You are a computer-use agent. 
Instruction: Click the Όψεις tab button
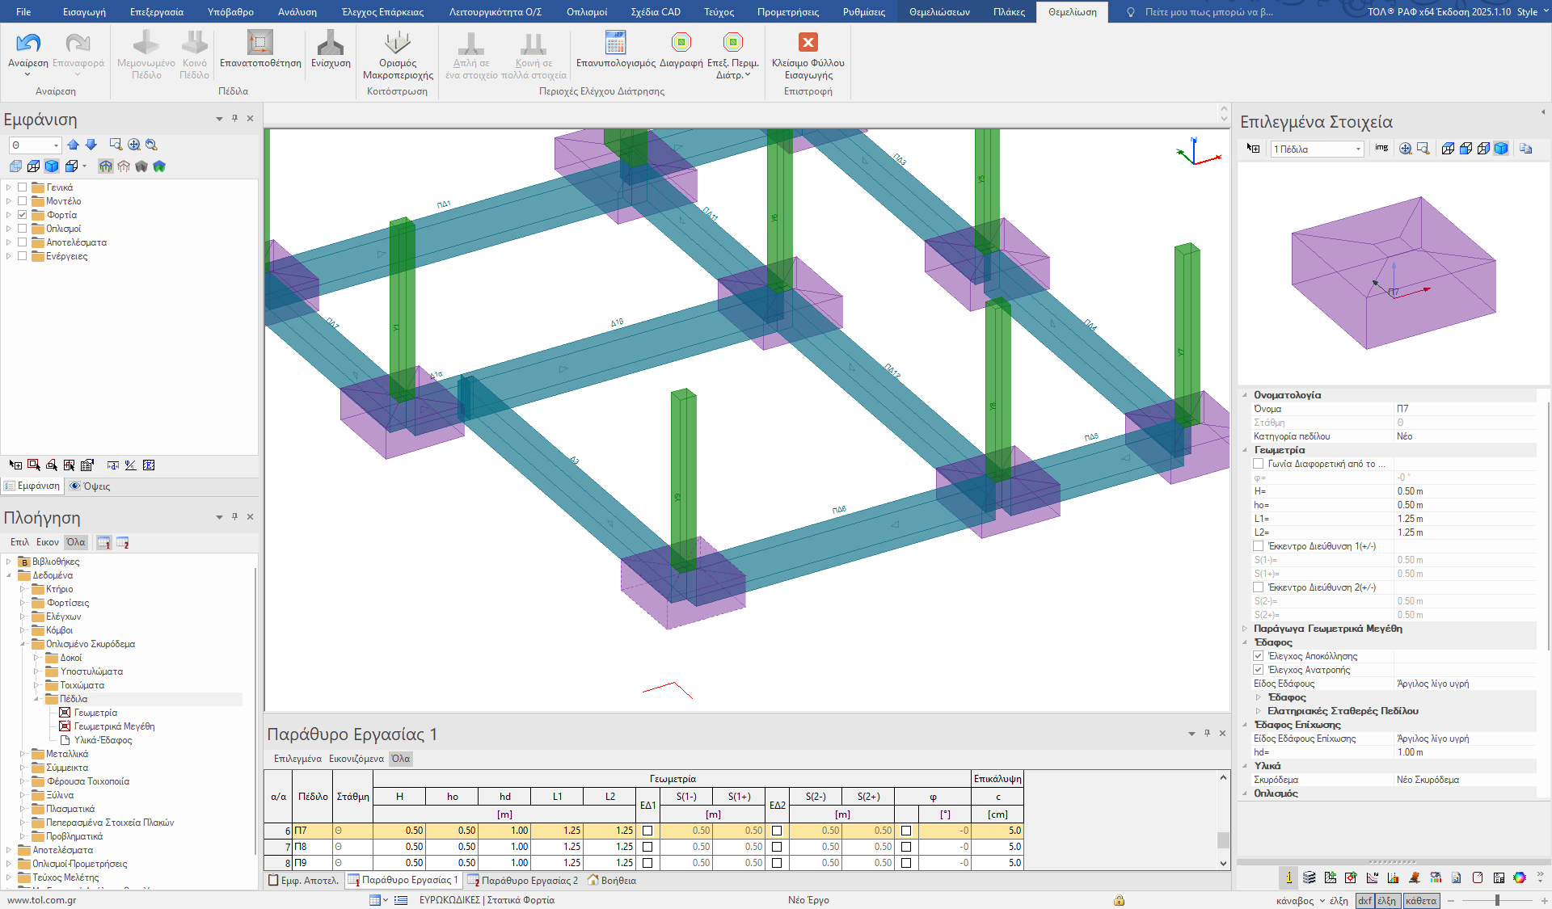coord(90,486)
